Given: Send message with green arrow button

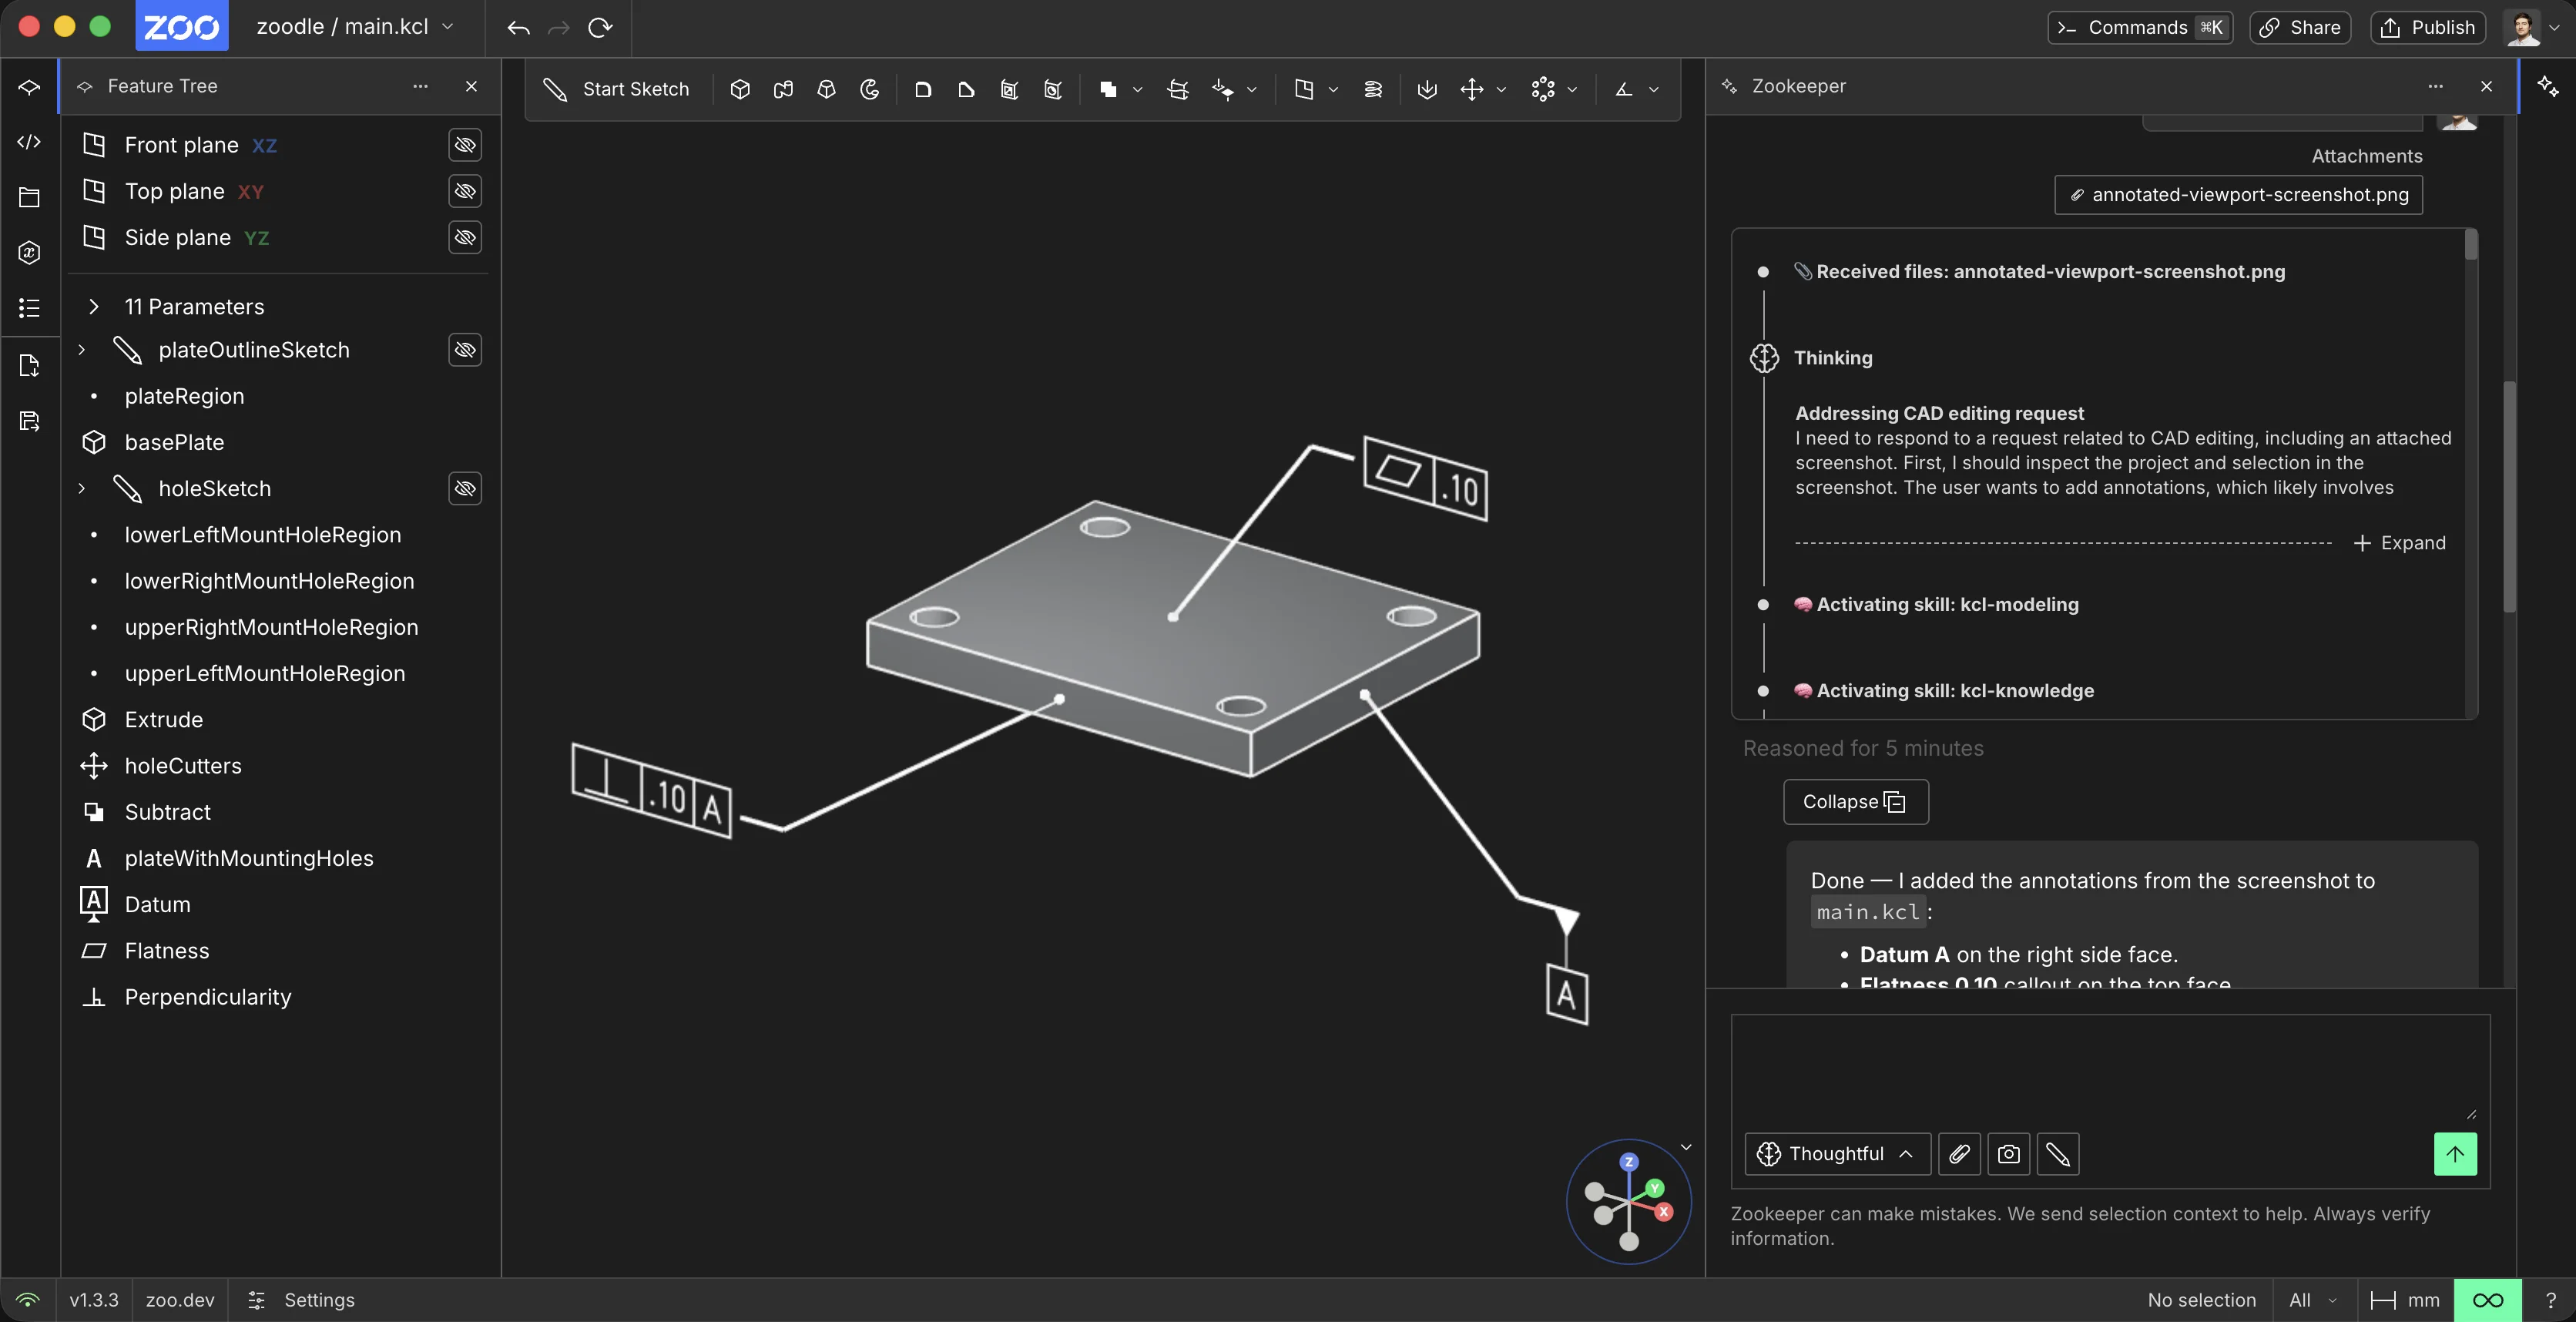Looking at the screenshot, I should pos(2455,1154).
